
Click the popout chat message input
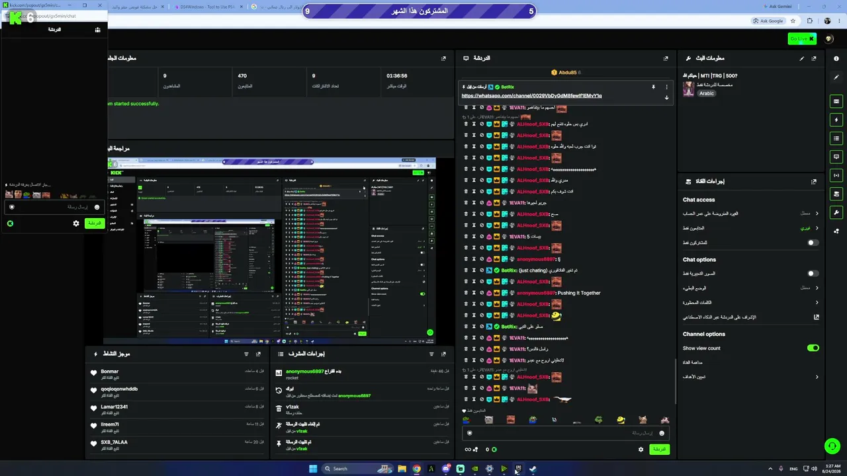click(54, 207)
